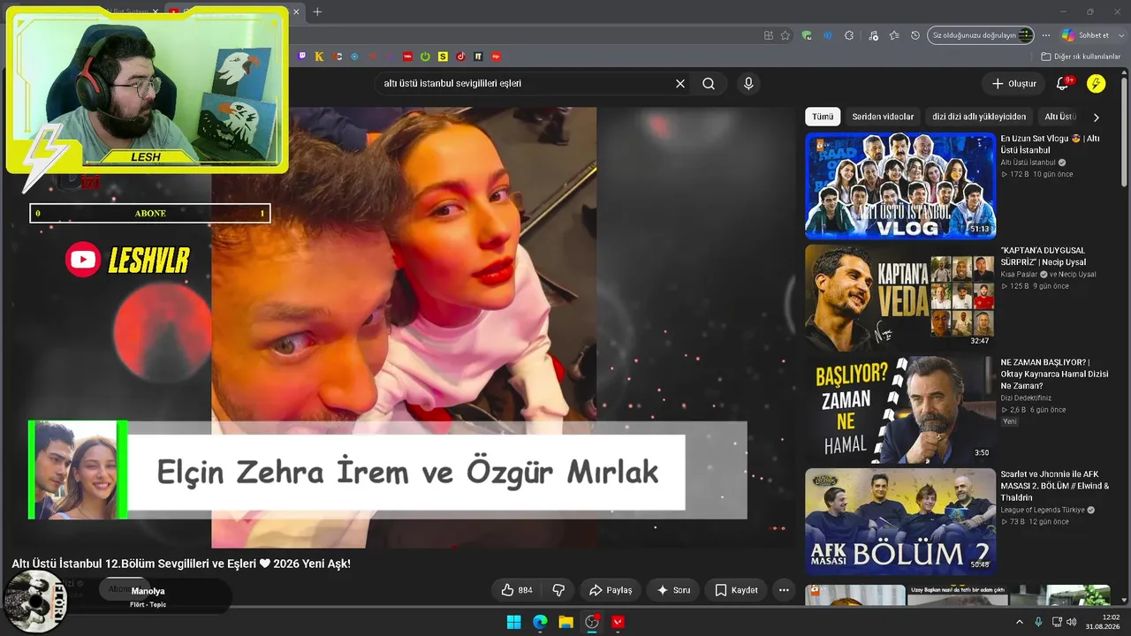Open the taskbar app with notification badge
Image resolution: width=1131 pixels, height=636 pixels.
[x=592, y=622]
